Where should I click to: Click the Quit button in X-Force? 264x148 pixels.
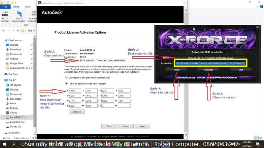pos(241,70)
